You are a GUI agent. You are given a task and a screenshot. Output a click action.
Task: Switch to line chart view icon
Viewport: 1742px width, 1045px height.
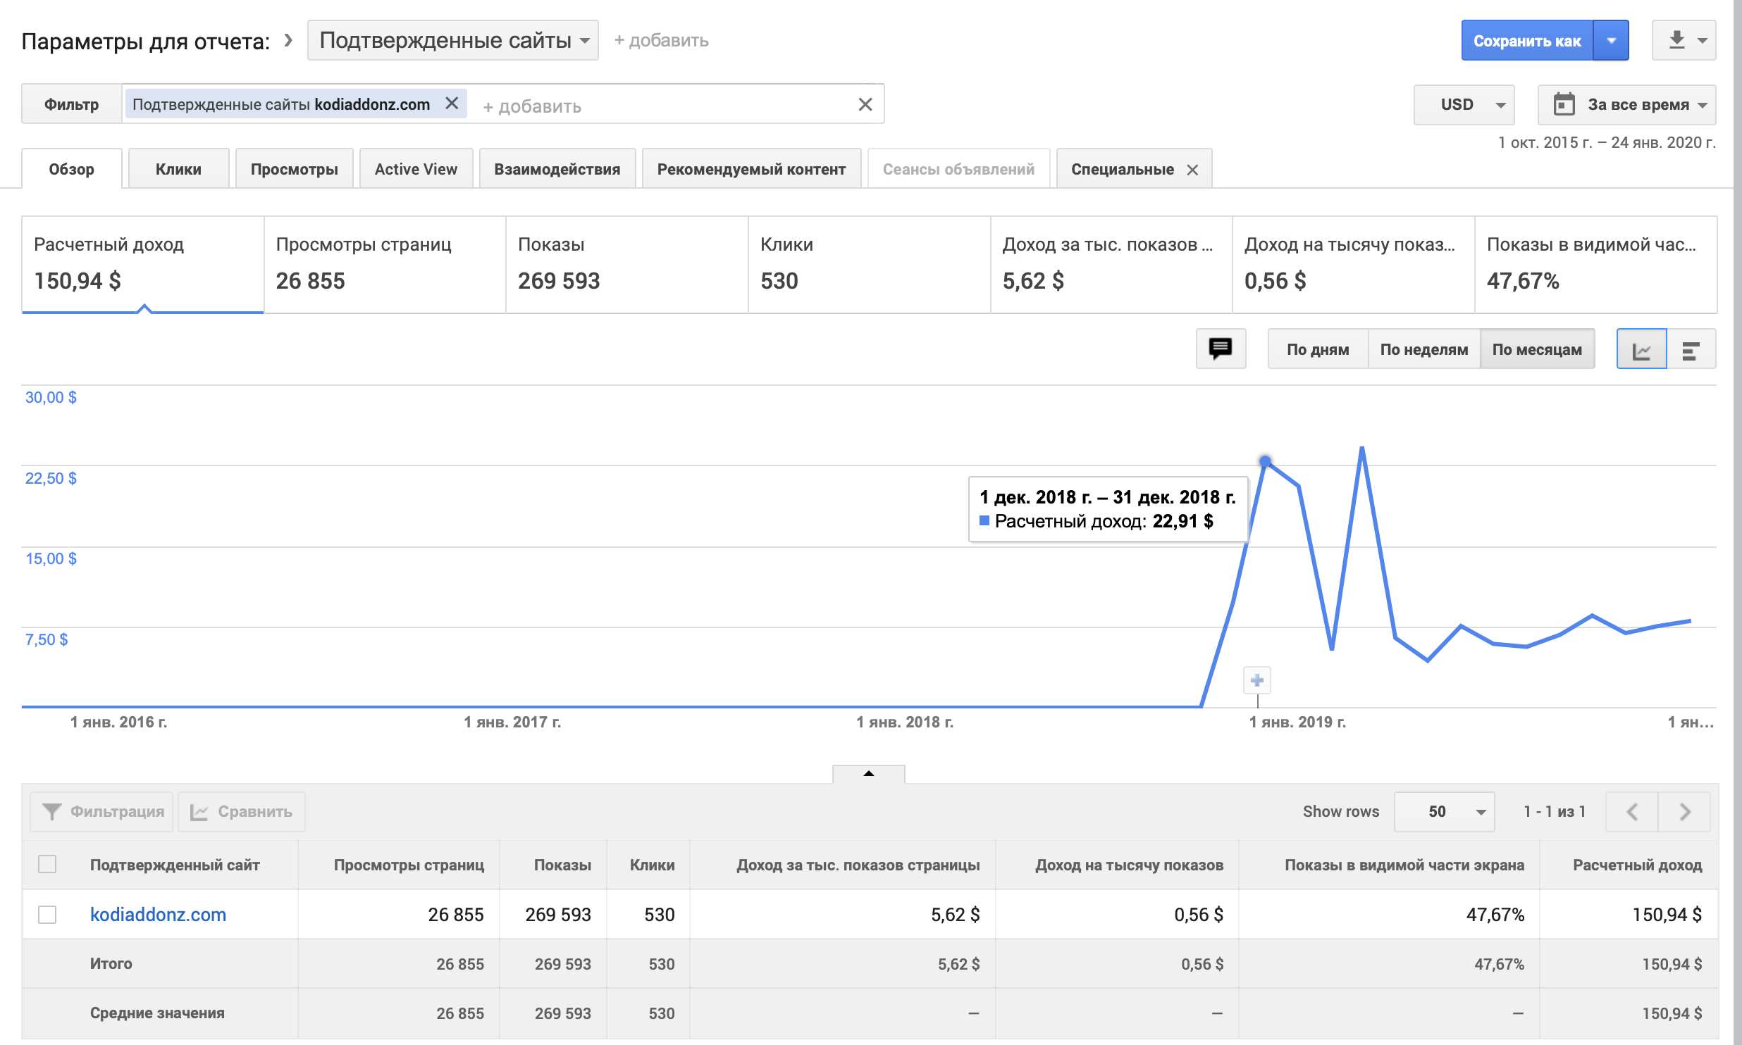(1641, 349)
